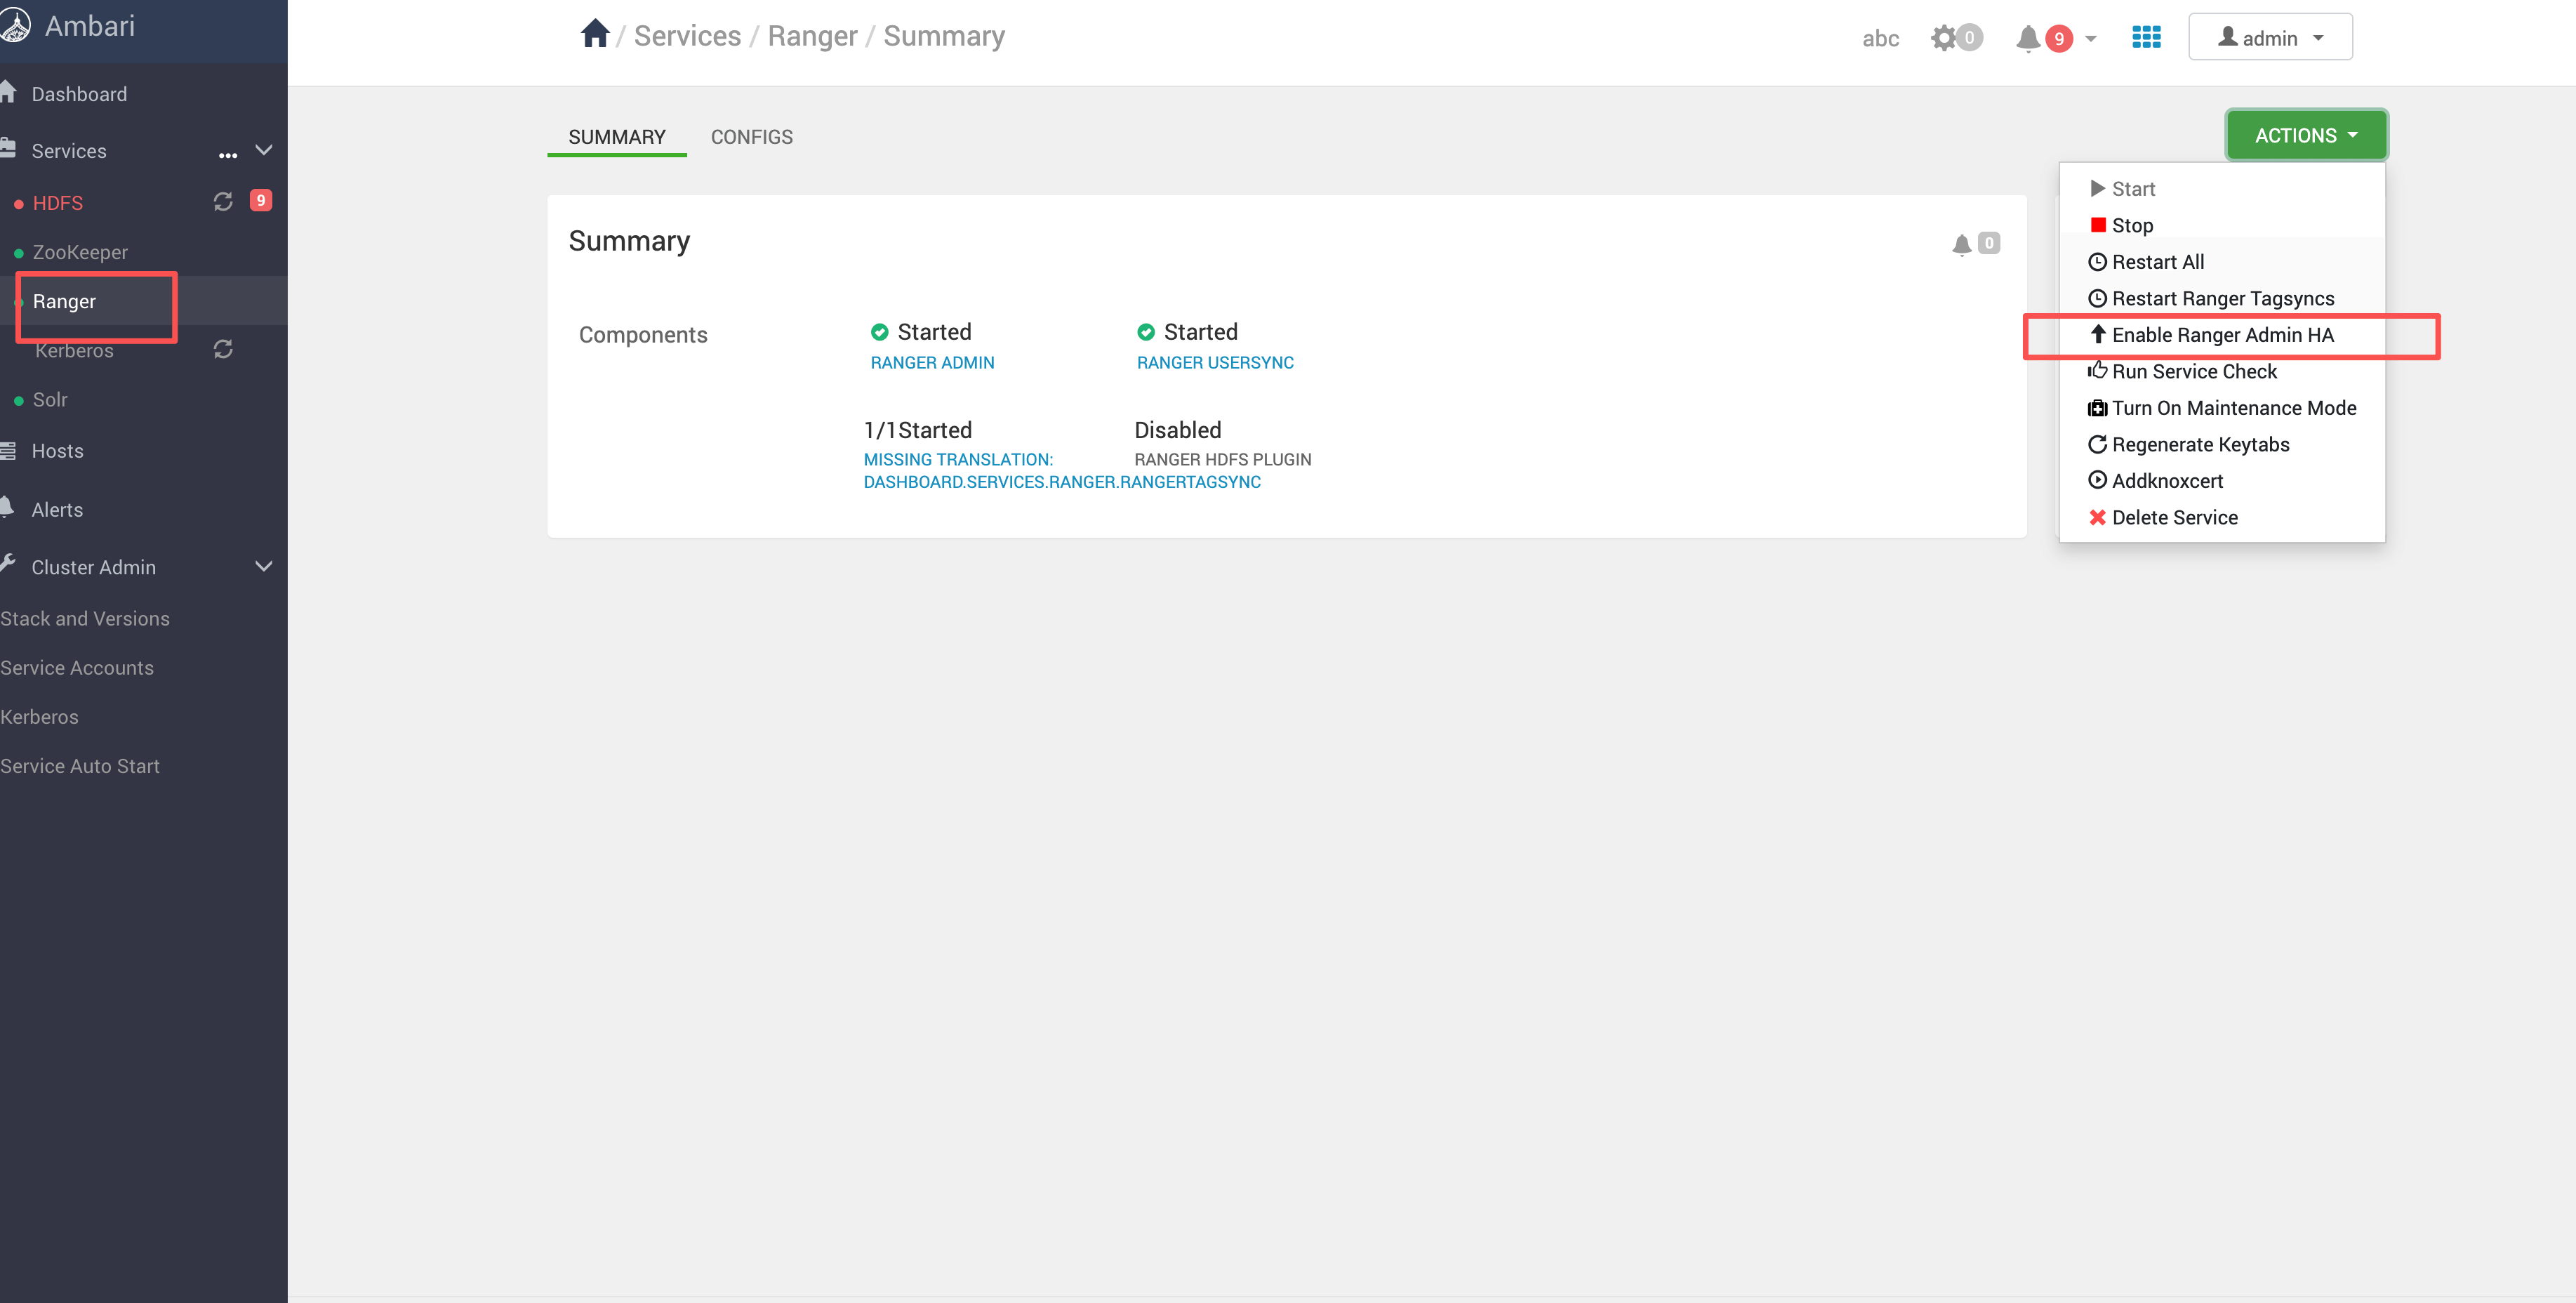This screenshot has width=2576, height=1303.
Task: Click the home icon in breadcrumb
Action: [594, 34]
